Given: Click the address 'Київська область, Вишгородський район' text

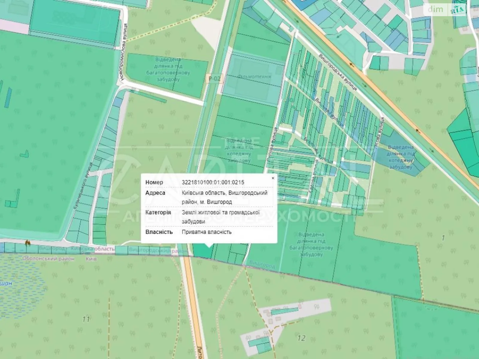Looking at the screenshot, I should pos(225,197).
